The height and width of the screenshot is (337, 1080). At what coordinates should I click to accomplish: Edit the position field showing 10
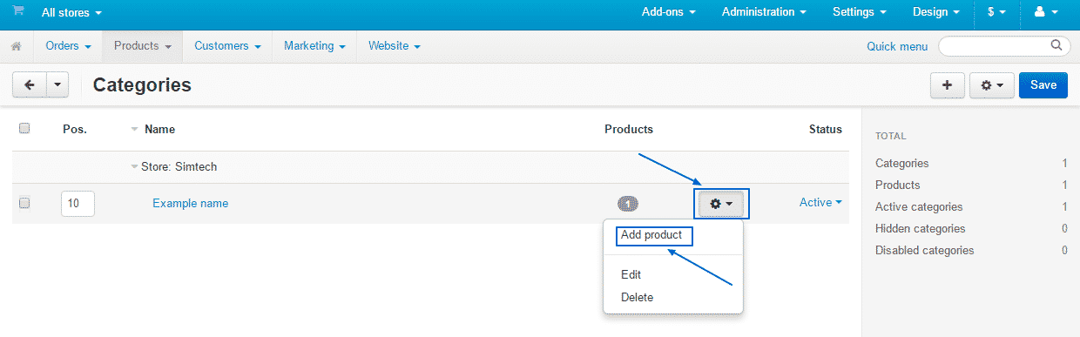click(78, 203)
